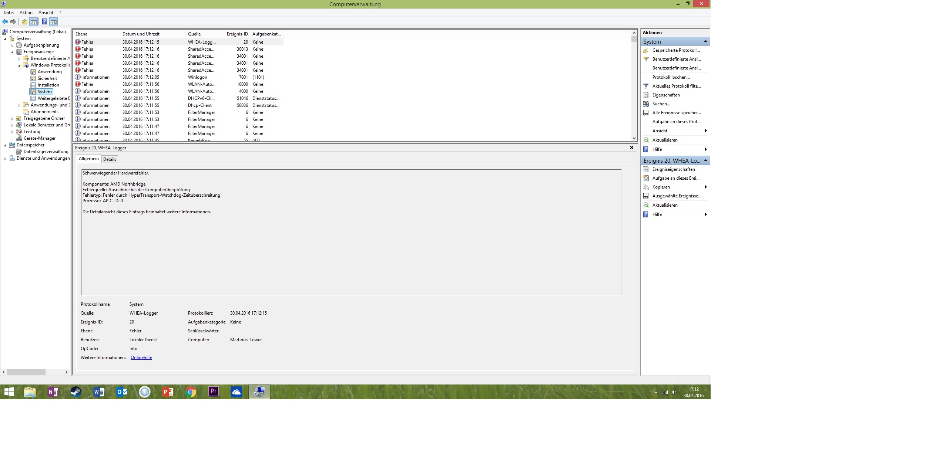Close the event preview pane

631,148
